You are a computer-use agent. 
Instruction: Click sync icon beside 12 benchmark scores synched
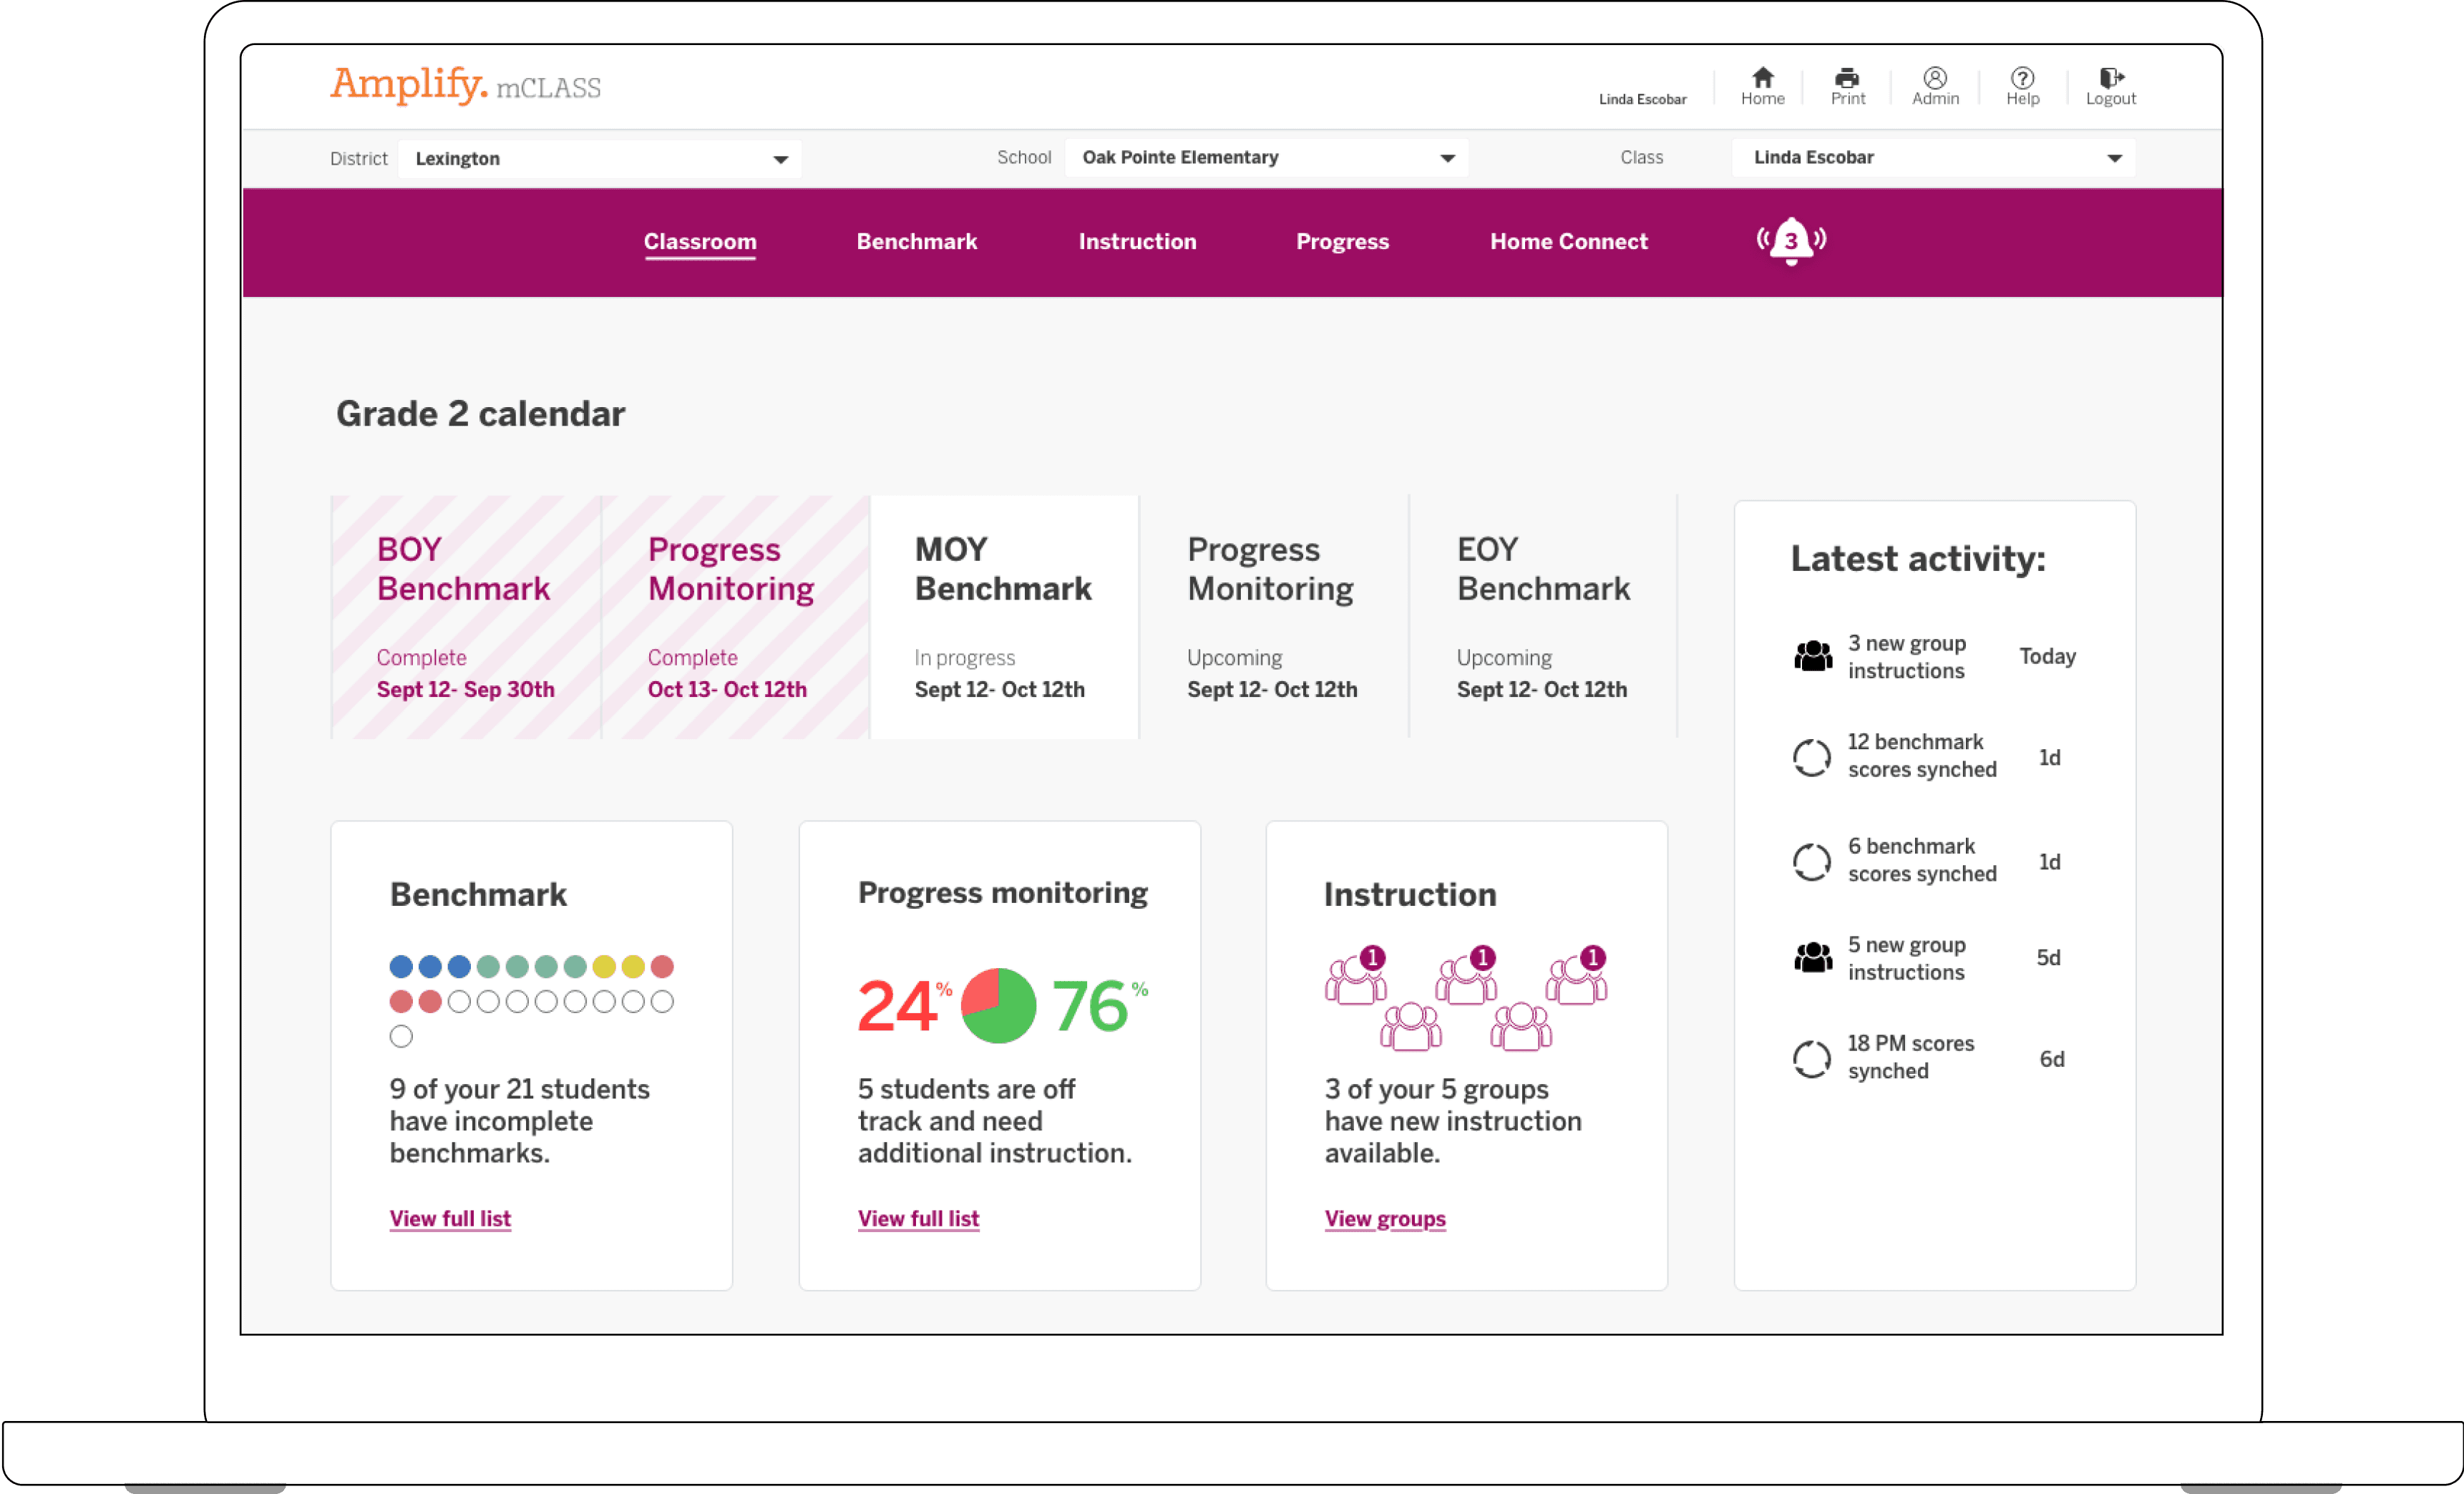coord(1811,757)
